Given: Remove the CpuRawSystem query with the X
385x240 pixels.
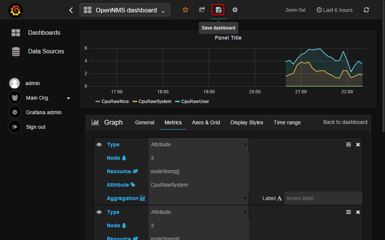Looking at the screenshot, I should (358, 145).
